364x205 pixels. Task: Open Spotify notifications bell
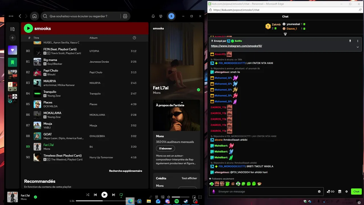(x=153, y=16)
